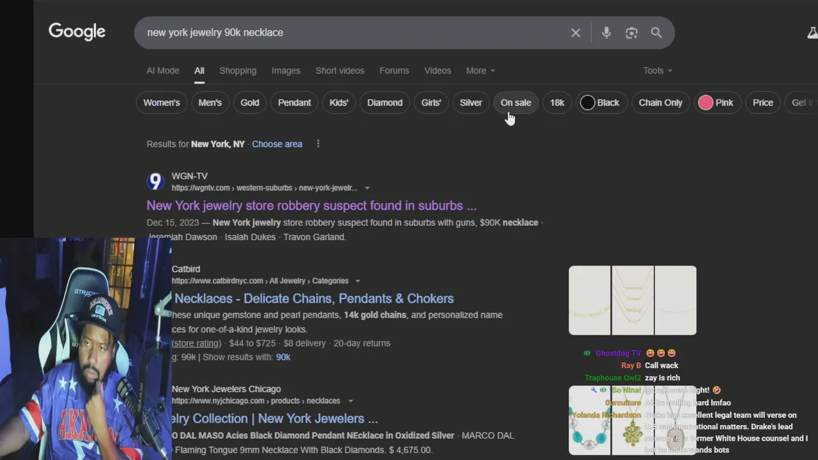Click Choose area link
This screenshot has width=818, height=460.
[x=277, y=144]
